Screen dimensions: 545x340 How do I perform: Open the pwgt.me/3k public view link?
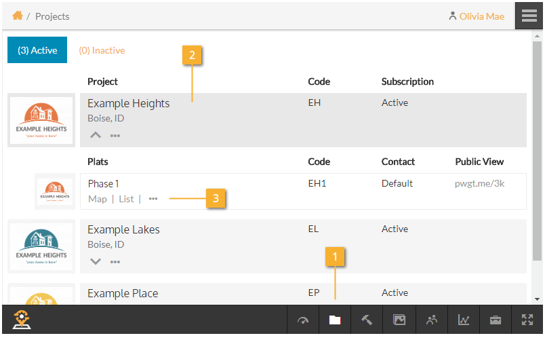point(479,183)
